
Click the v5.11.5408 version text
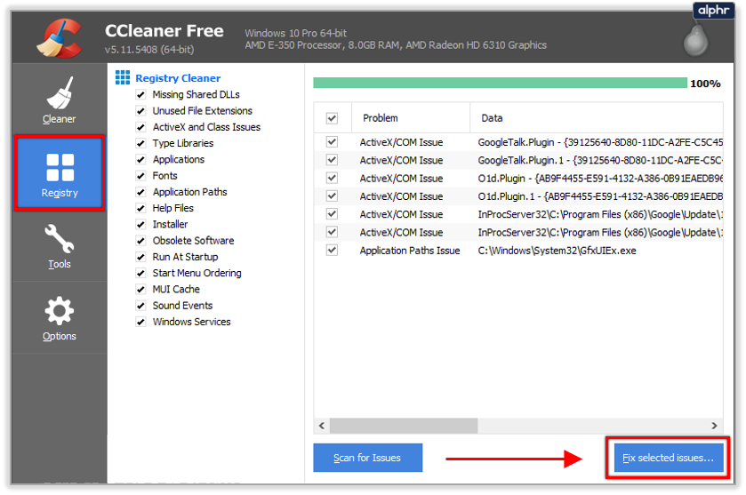(149, 50)
